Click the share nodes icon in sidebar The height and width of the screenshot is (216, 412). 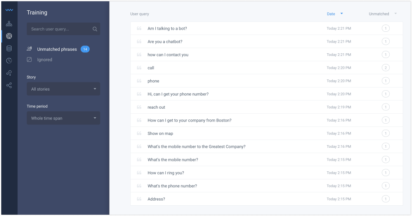9,85
